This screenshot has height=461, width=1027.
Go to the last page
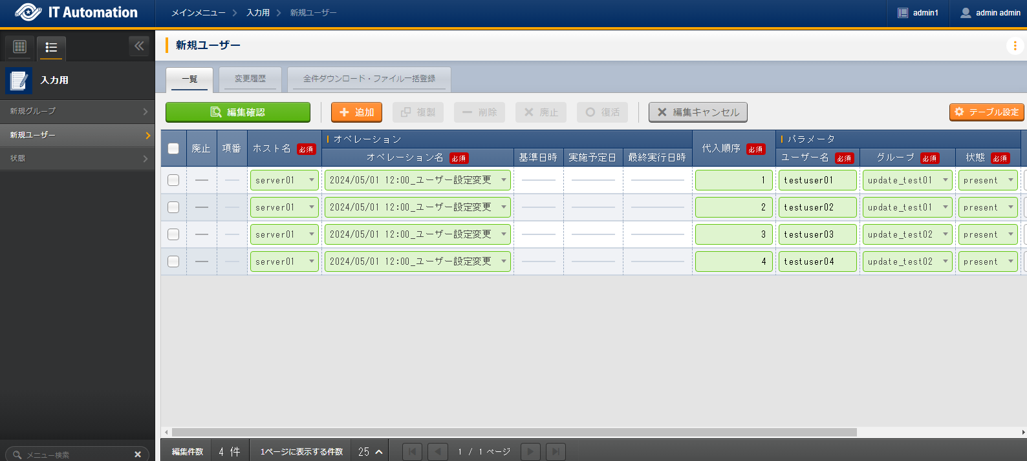pyautogui.click(x=556, y=451)
